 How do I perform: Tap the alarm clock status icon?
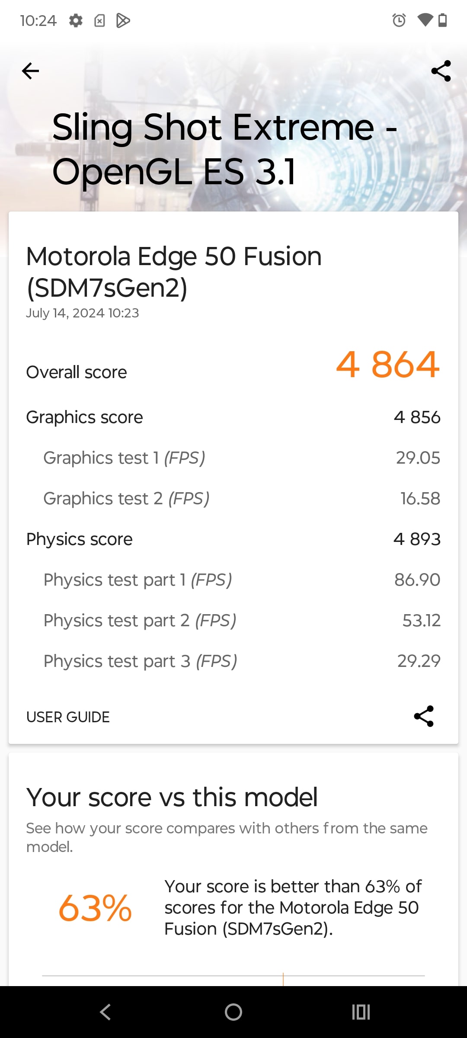[399, 20]
